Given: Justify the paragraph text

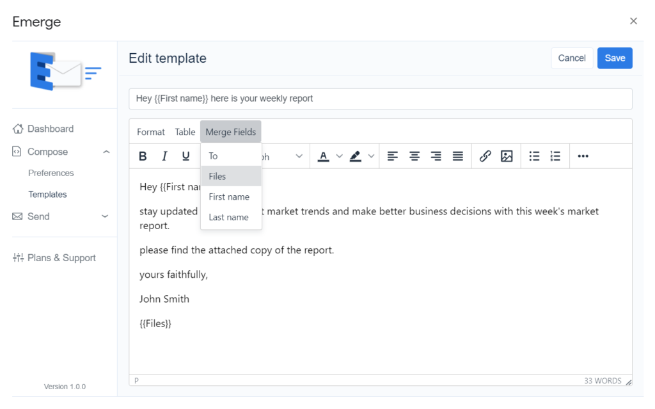Looking at the screenshot, I should (458, 156).
